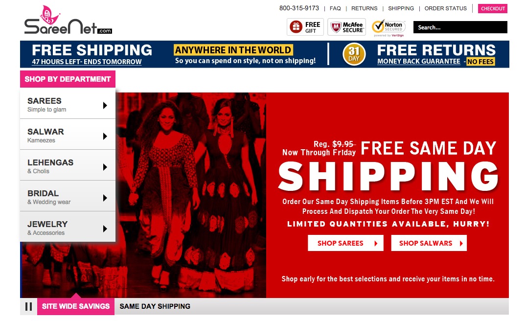Screen dimensions: 526x321
Task: Click the McAfee Secure badge
Action: click(346, 27)
